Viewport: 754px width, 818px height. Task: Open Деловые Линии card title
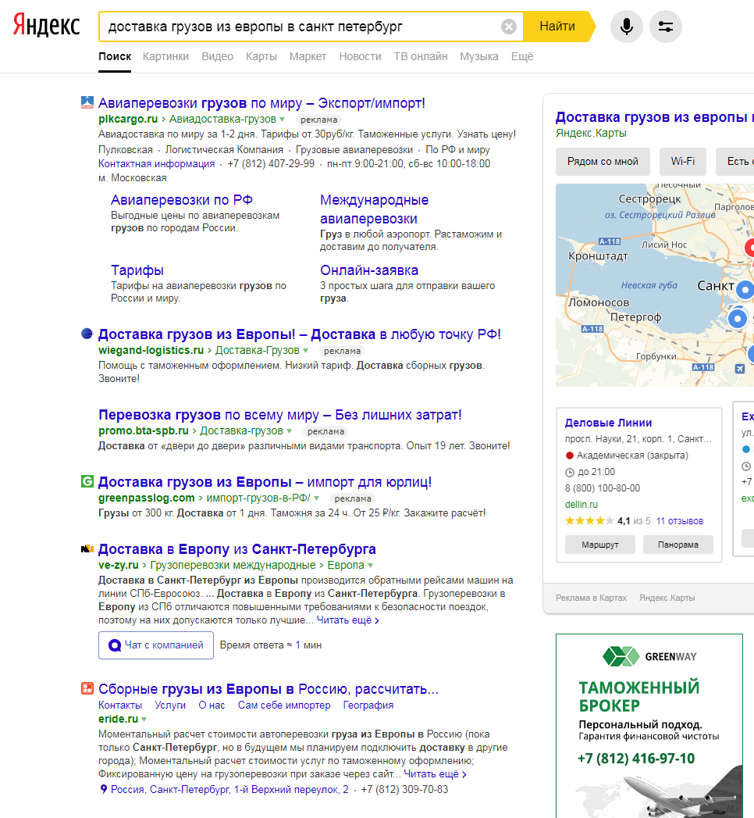pyautogui.click(x=608, y=423)
